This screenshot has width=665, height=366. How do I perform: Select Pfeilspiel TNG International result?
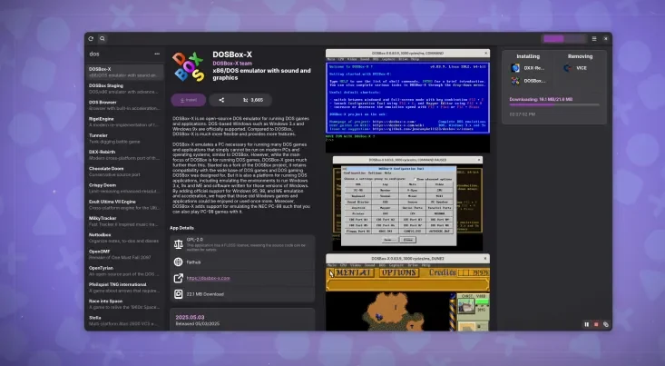(x=124, y=288)
